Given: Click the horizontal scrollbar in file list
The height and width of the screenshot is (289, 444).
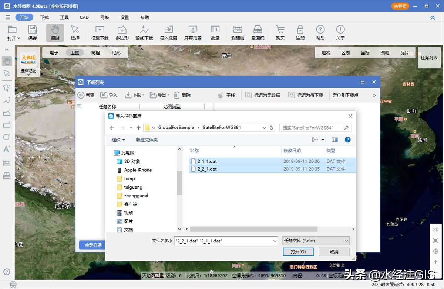Looking at the screenshot, I should pyautogui.click(x=254, y=229).
